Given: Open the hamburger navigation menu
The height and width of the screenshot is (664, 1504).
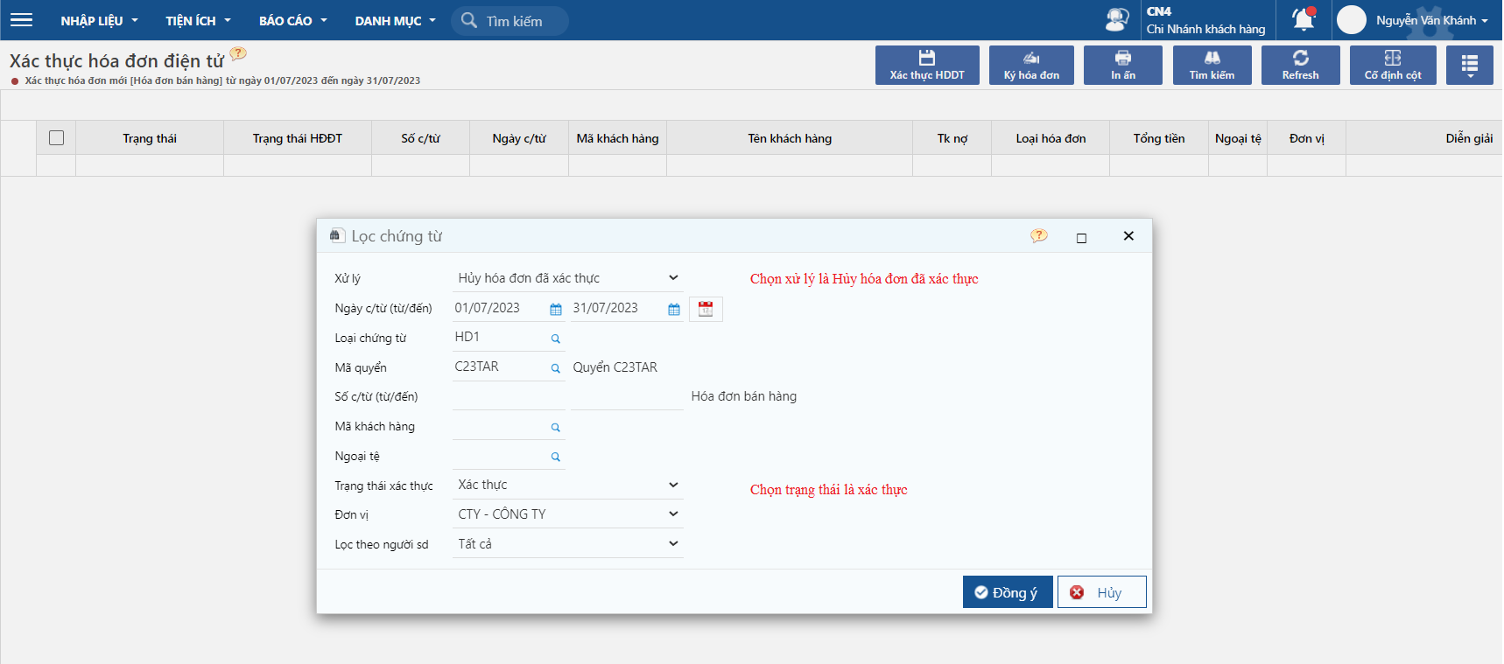Looking at the screenshot, I should tap(21, 20).
